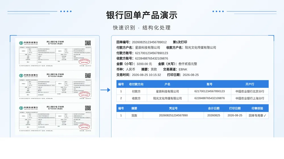The height and width of the screenshot is (159, 284).
Task: Click the 打印日期 field value above the tables
Action: (191, 75)
